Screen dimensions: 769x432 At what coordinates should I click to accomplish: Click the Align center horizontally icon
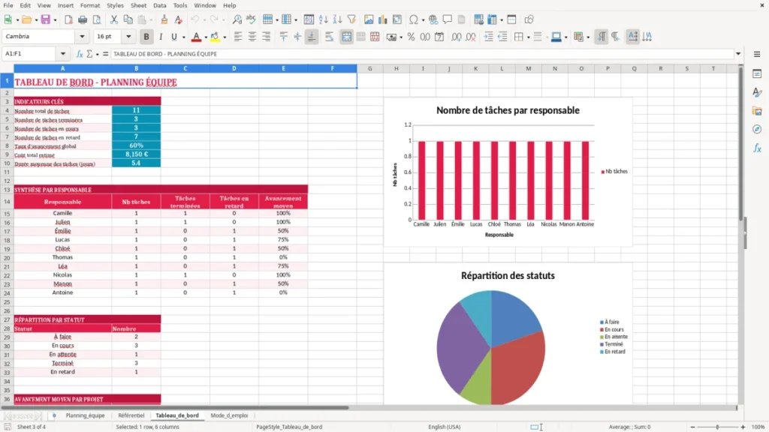(252, 37)
